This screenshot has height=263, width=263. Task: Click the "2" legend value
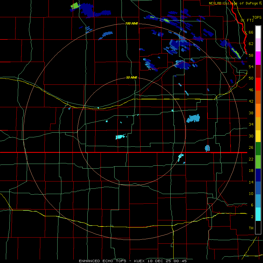252,217
